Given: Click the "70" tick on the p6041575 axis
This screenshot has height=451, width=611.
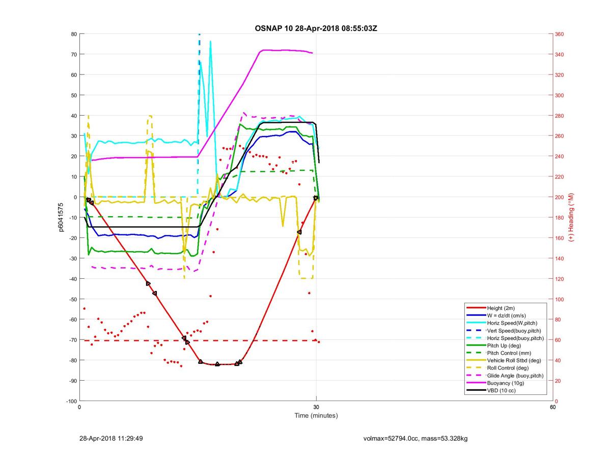Looking at the screenshot, I should click(73, 55).
